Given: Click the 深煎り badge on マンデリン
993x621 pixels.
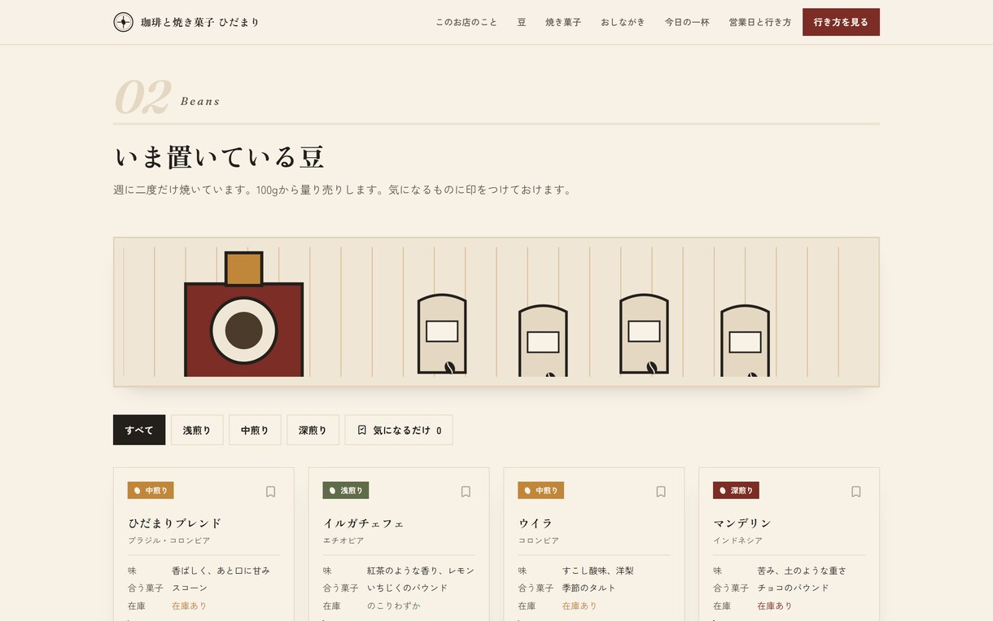Looking at the screenshot, I should [x=736, y=491].
